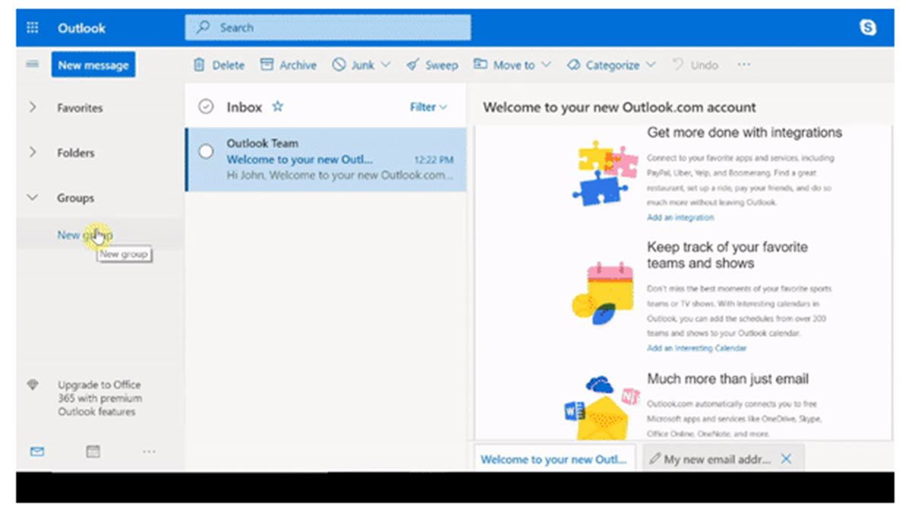Open the Junk dropdown arrow

[x=385, y=65]
